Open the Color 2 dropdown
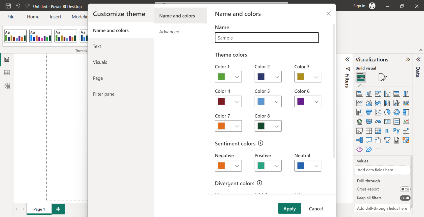 [x=268, y=77]
